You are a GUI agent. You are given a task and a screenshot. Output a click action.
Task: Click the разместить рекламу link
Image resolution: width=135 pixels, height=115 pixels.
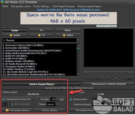click(107, 26)
